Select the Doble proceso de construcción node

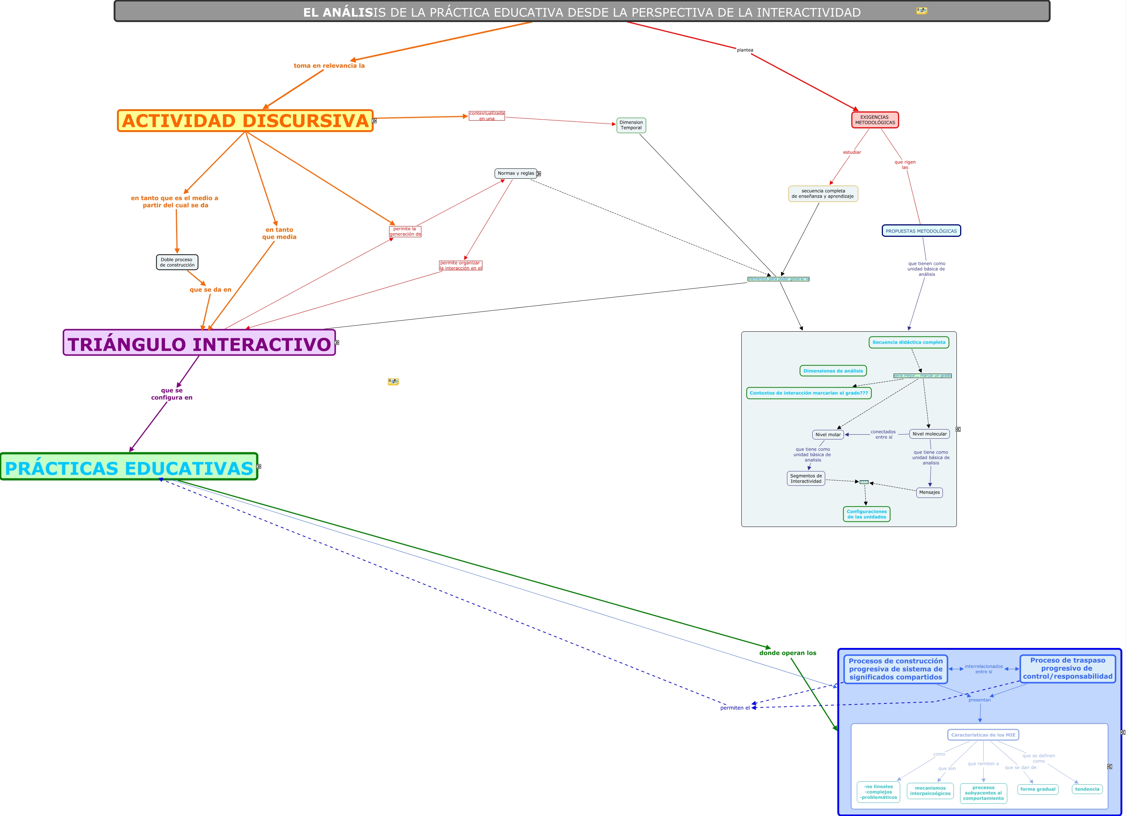point(177,262)
